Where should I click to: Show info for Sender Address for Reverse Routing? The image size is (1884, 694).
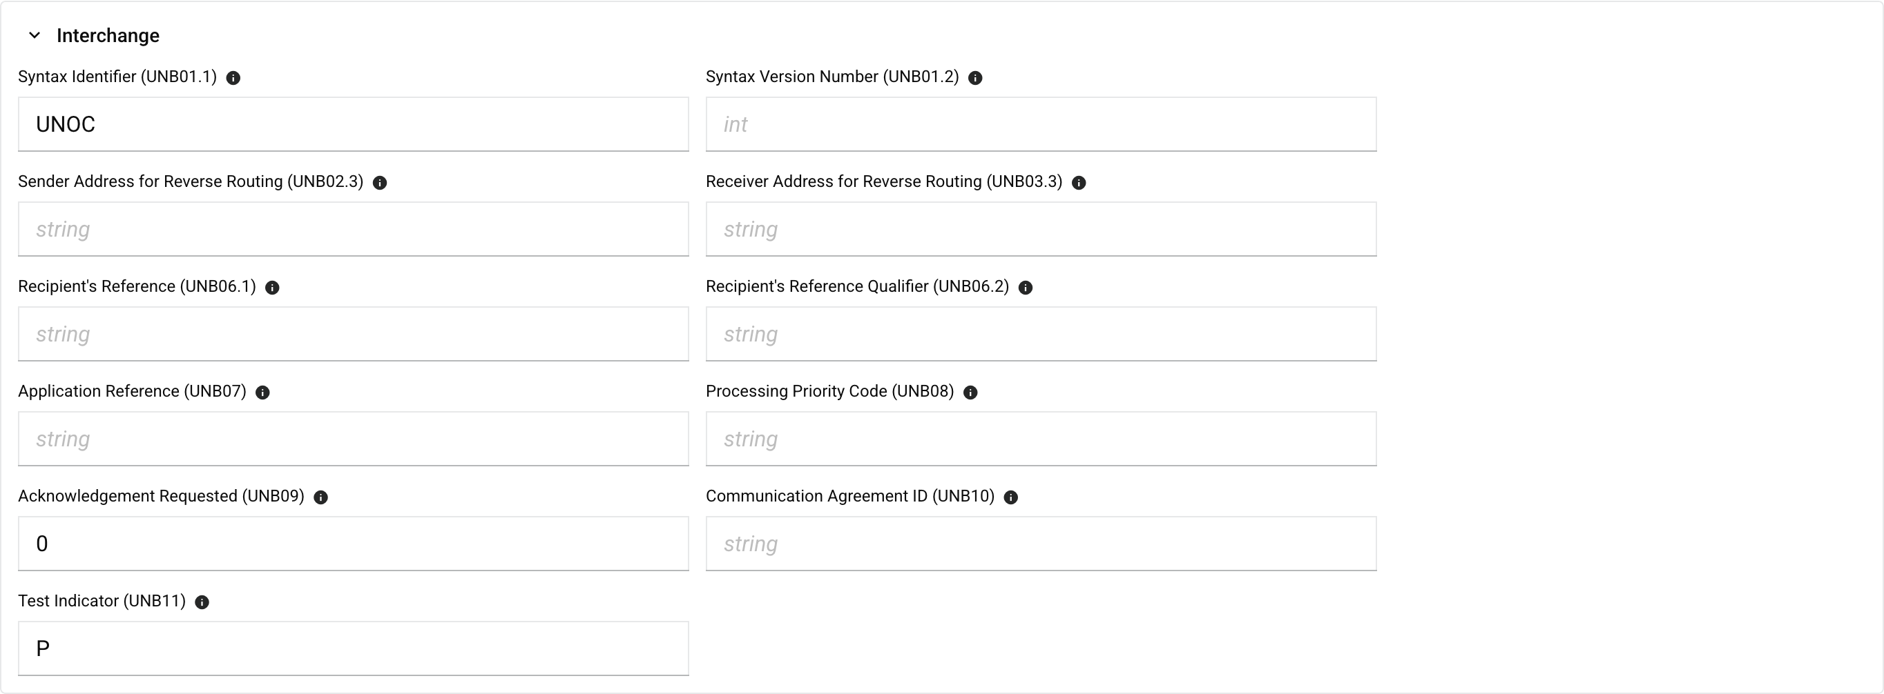380,183
